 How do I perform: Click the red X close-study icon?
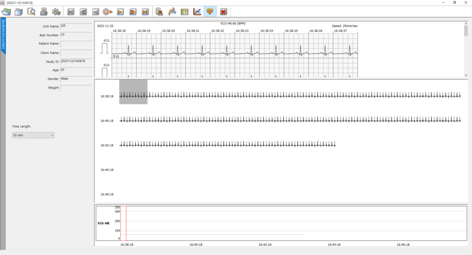point(224,12)
